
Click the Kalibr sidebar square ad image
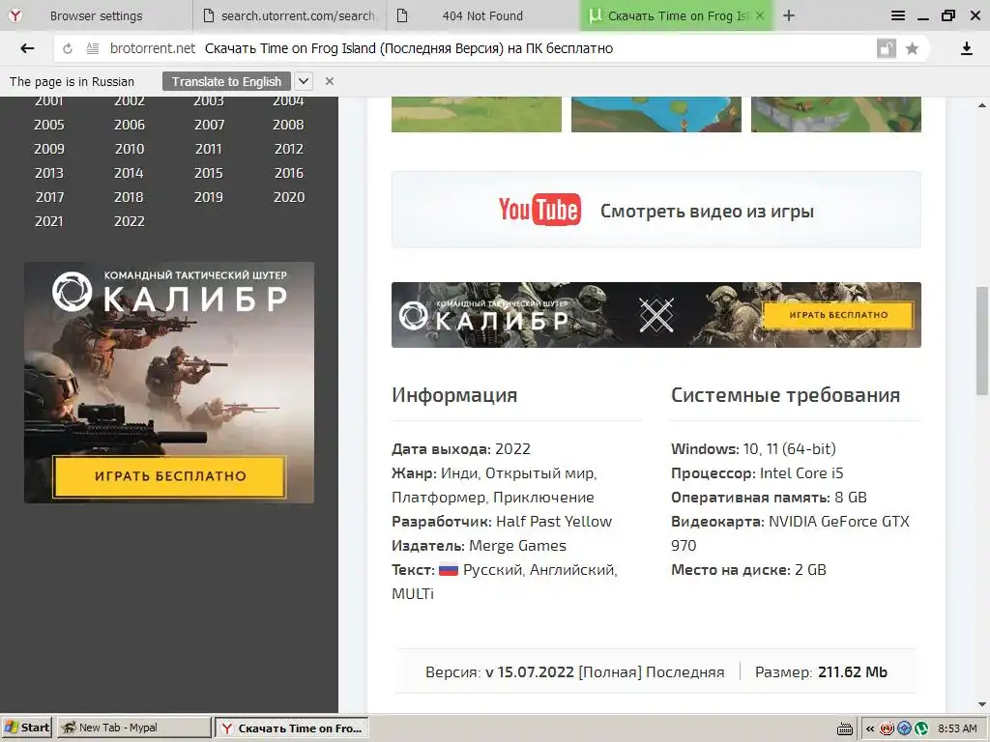pyautogui.click(x=169, y=383)
